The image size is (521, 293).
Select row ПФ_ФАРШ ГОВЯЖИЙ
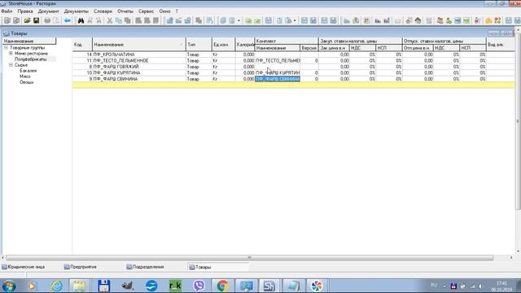293,67
